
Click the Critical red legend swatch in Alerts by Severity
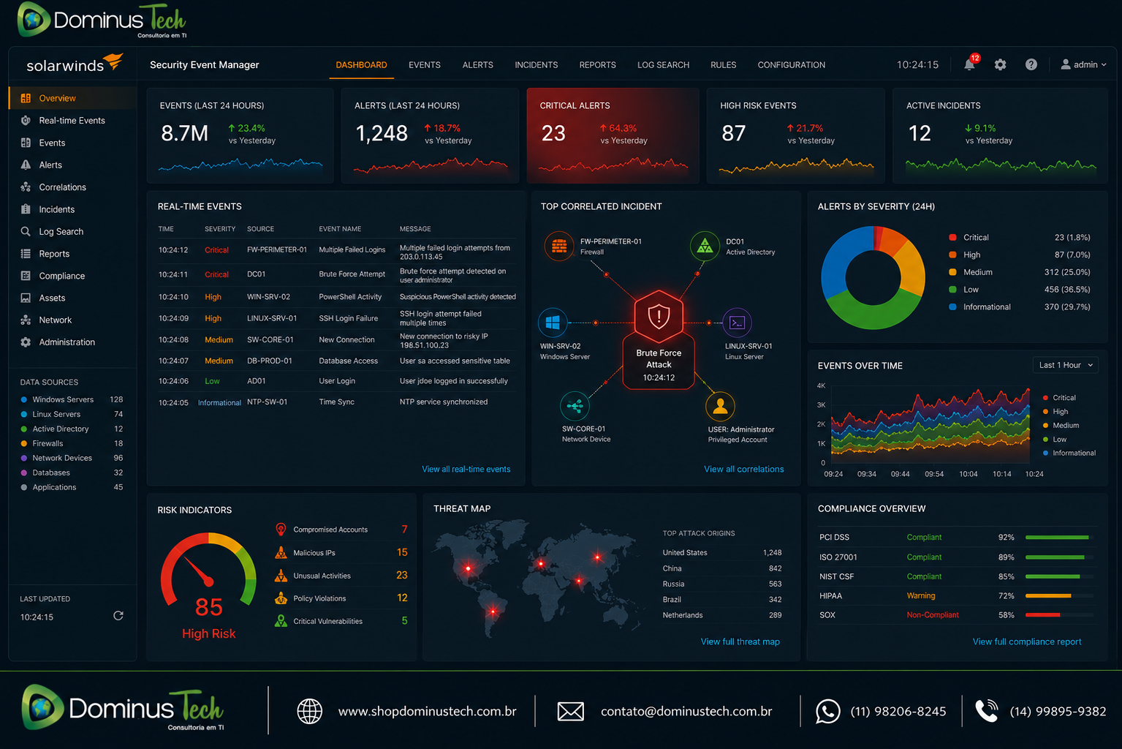tap(952, 237)
